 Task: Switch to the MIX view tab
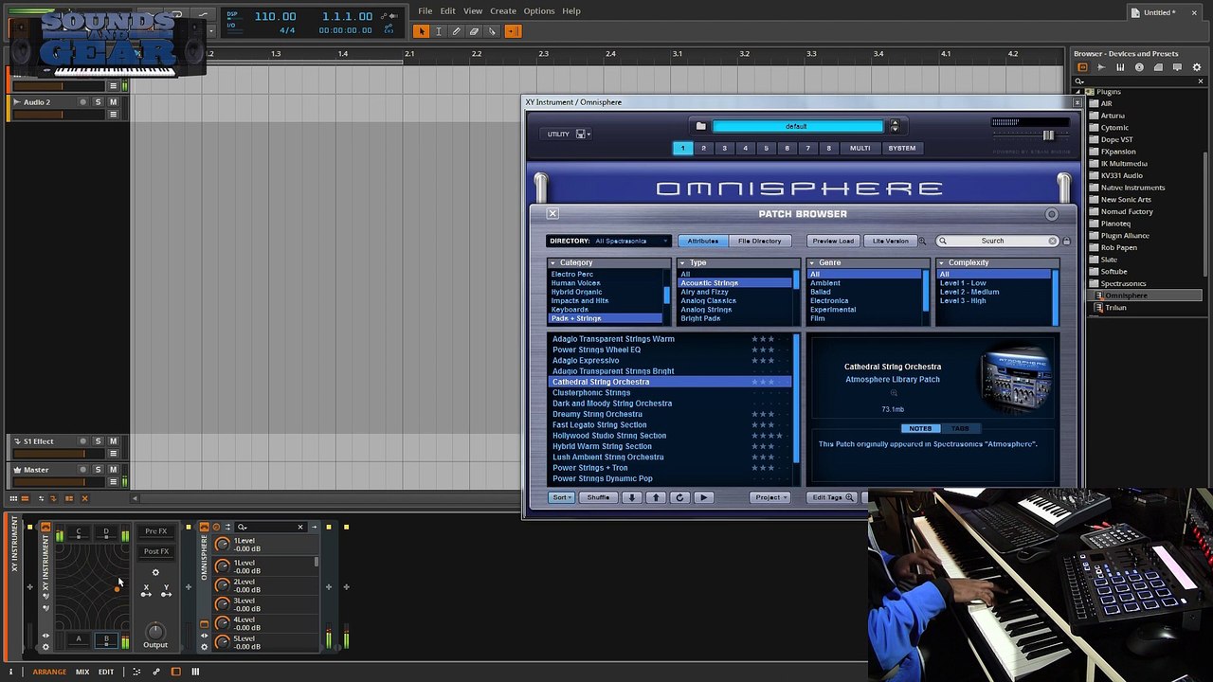click(x=82, y=672)
